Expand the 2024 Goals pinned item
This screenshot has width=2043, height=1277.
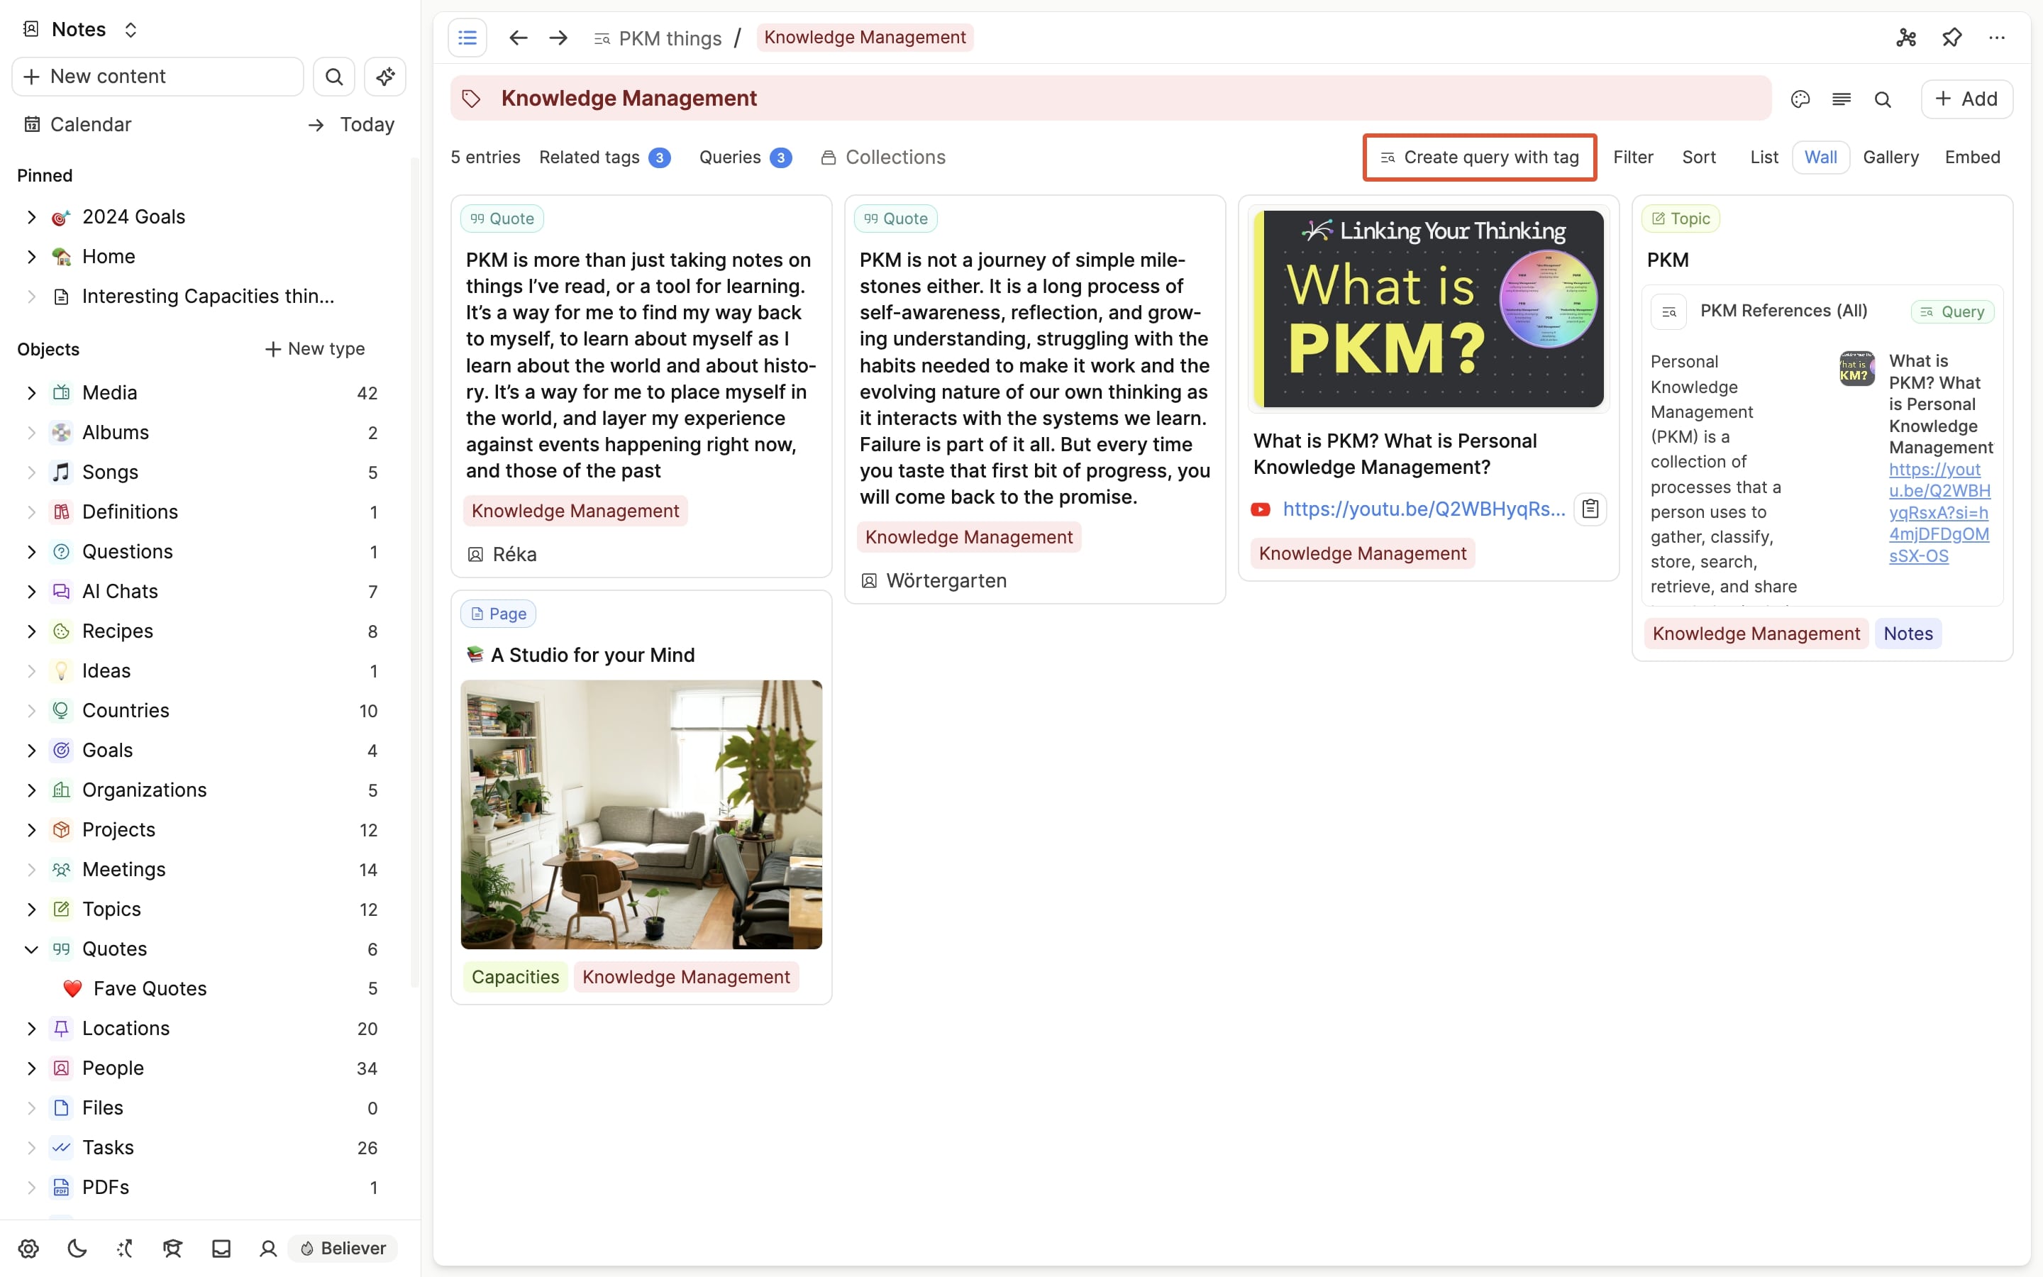pyautogui.click(x=31, y=217)
